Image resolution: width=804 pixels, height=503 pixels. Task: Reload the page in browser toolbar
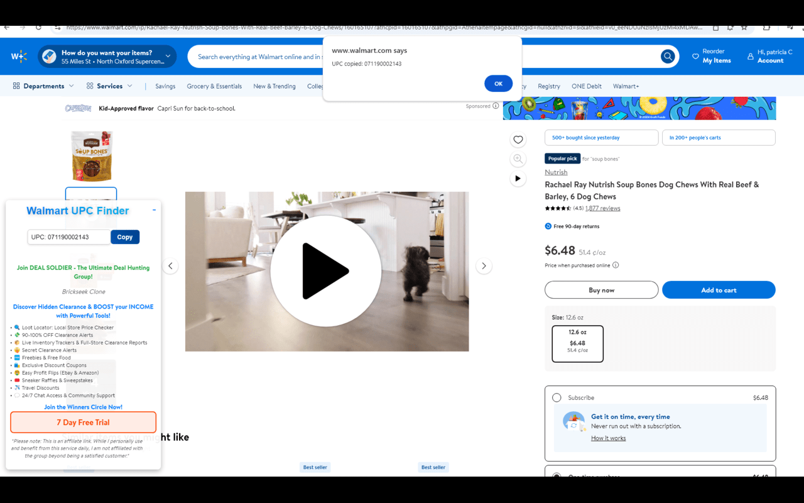(38, 28)
